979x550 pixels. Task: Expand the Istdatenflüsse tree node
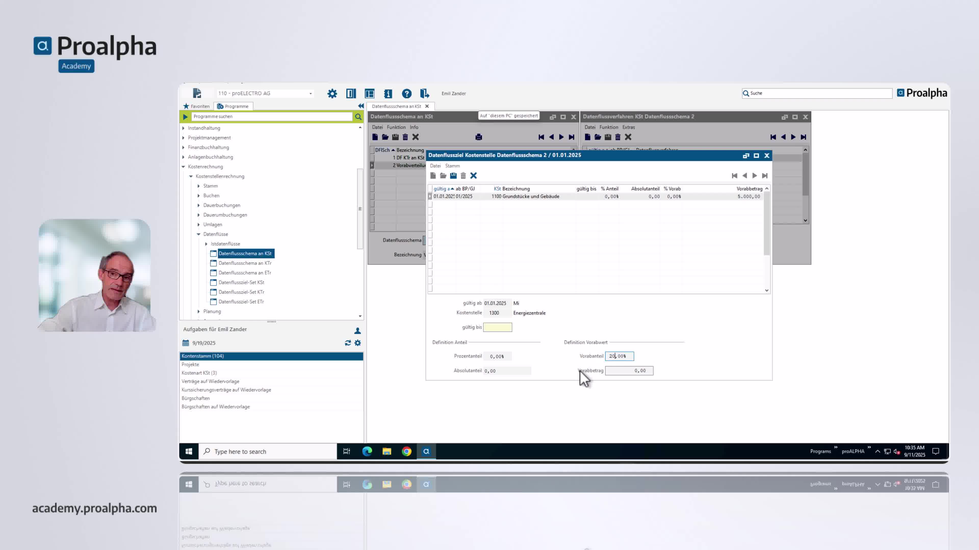[x=206, y=244]
